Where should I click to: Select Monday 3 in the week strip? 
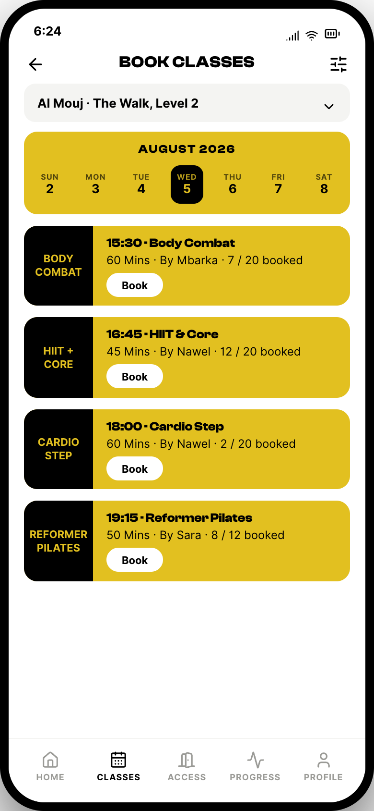point(95,184)
